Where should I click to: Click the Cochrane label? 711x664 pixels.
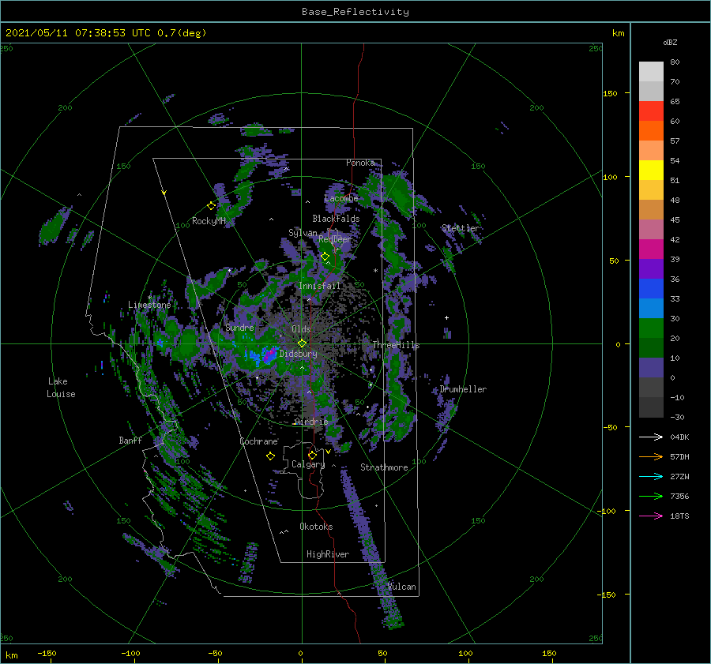coord(258,441)
